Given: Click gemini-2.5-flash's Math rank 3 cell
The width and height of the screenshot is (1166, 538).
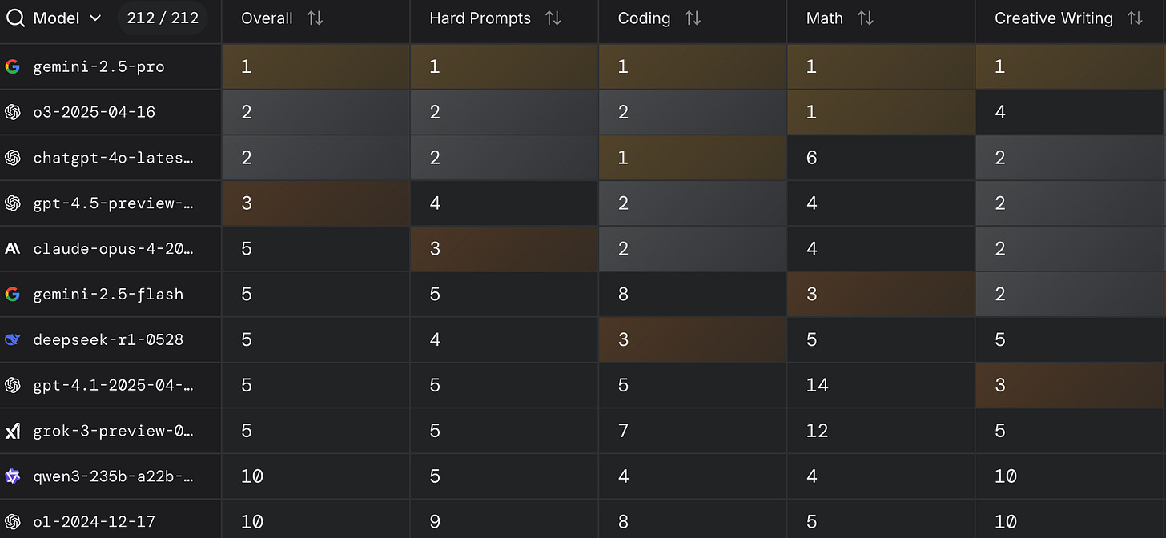Looking at the screenshot, I should coord(881,294).
